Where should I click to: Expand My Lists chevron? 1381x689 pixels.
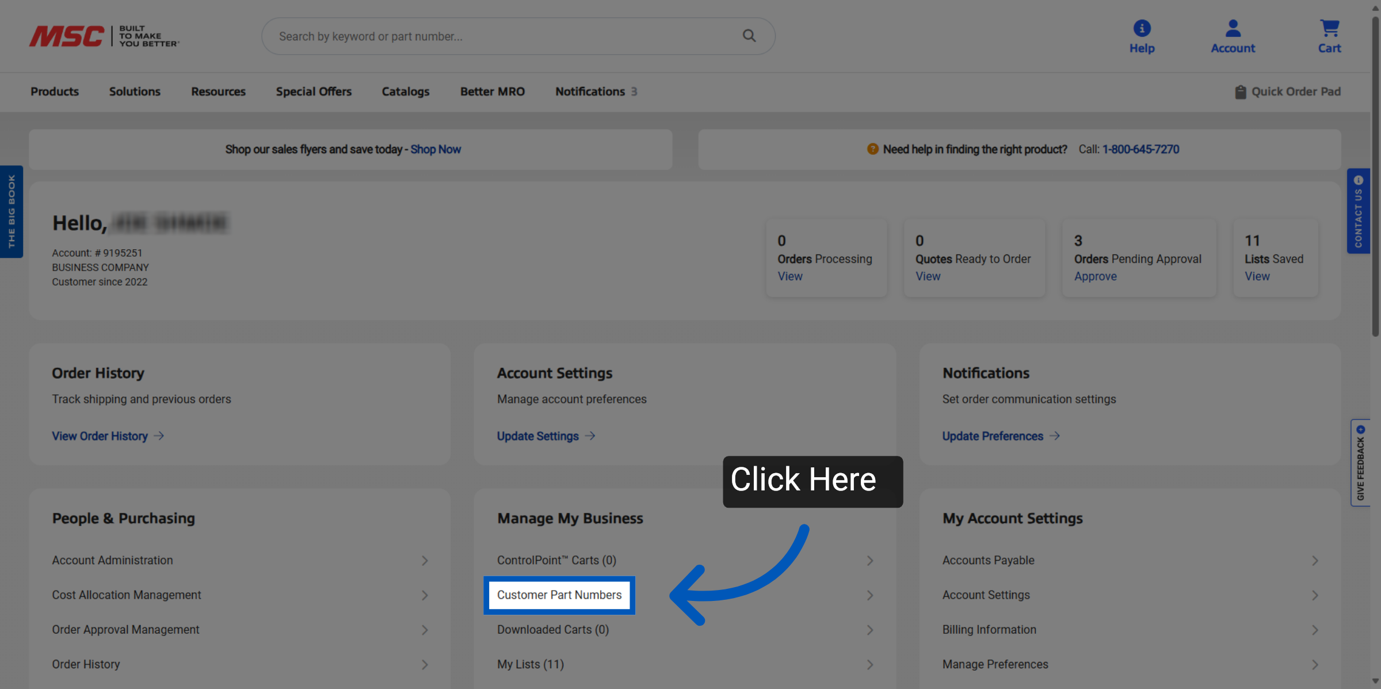click(x=870, y=664)
